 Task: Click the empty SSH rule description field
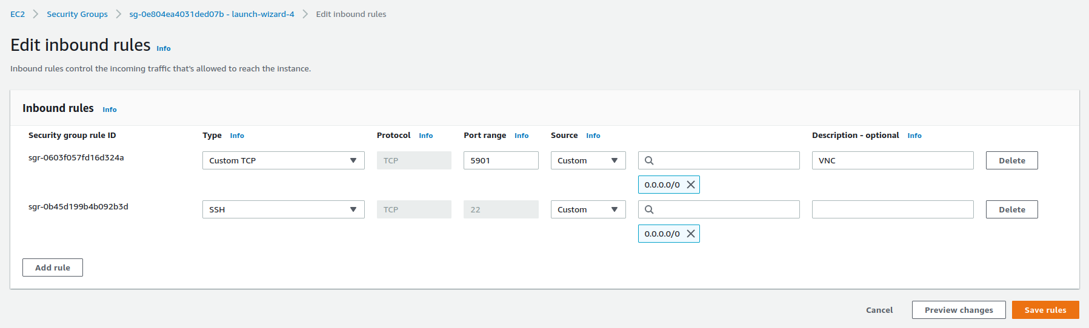click(x=892, y=209)
